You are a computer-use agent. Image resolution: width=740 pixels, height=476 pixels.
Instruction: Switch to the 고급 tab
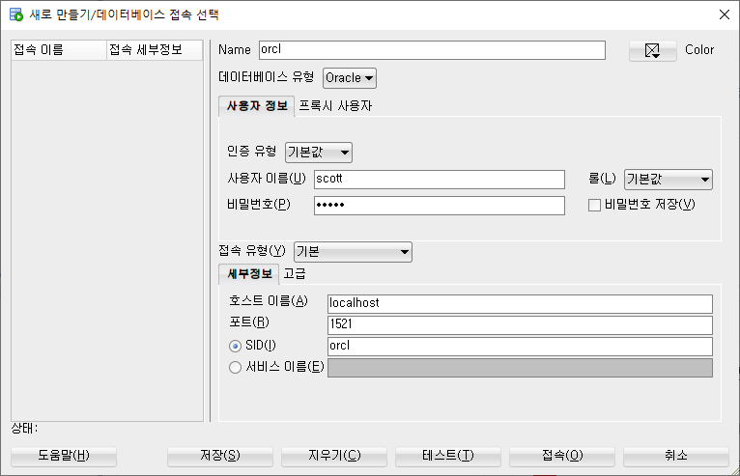coord(295,274)
